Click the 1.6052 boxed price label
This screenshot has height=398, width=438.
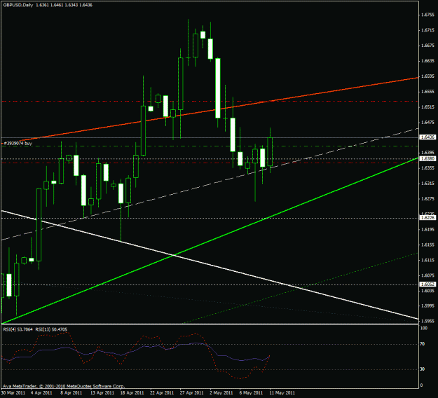pos(428,284)
